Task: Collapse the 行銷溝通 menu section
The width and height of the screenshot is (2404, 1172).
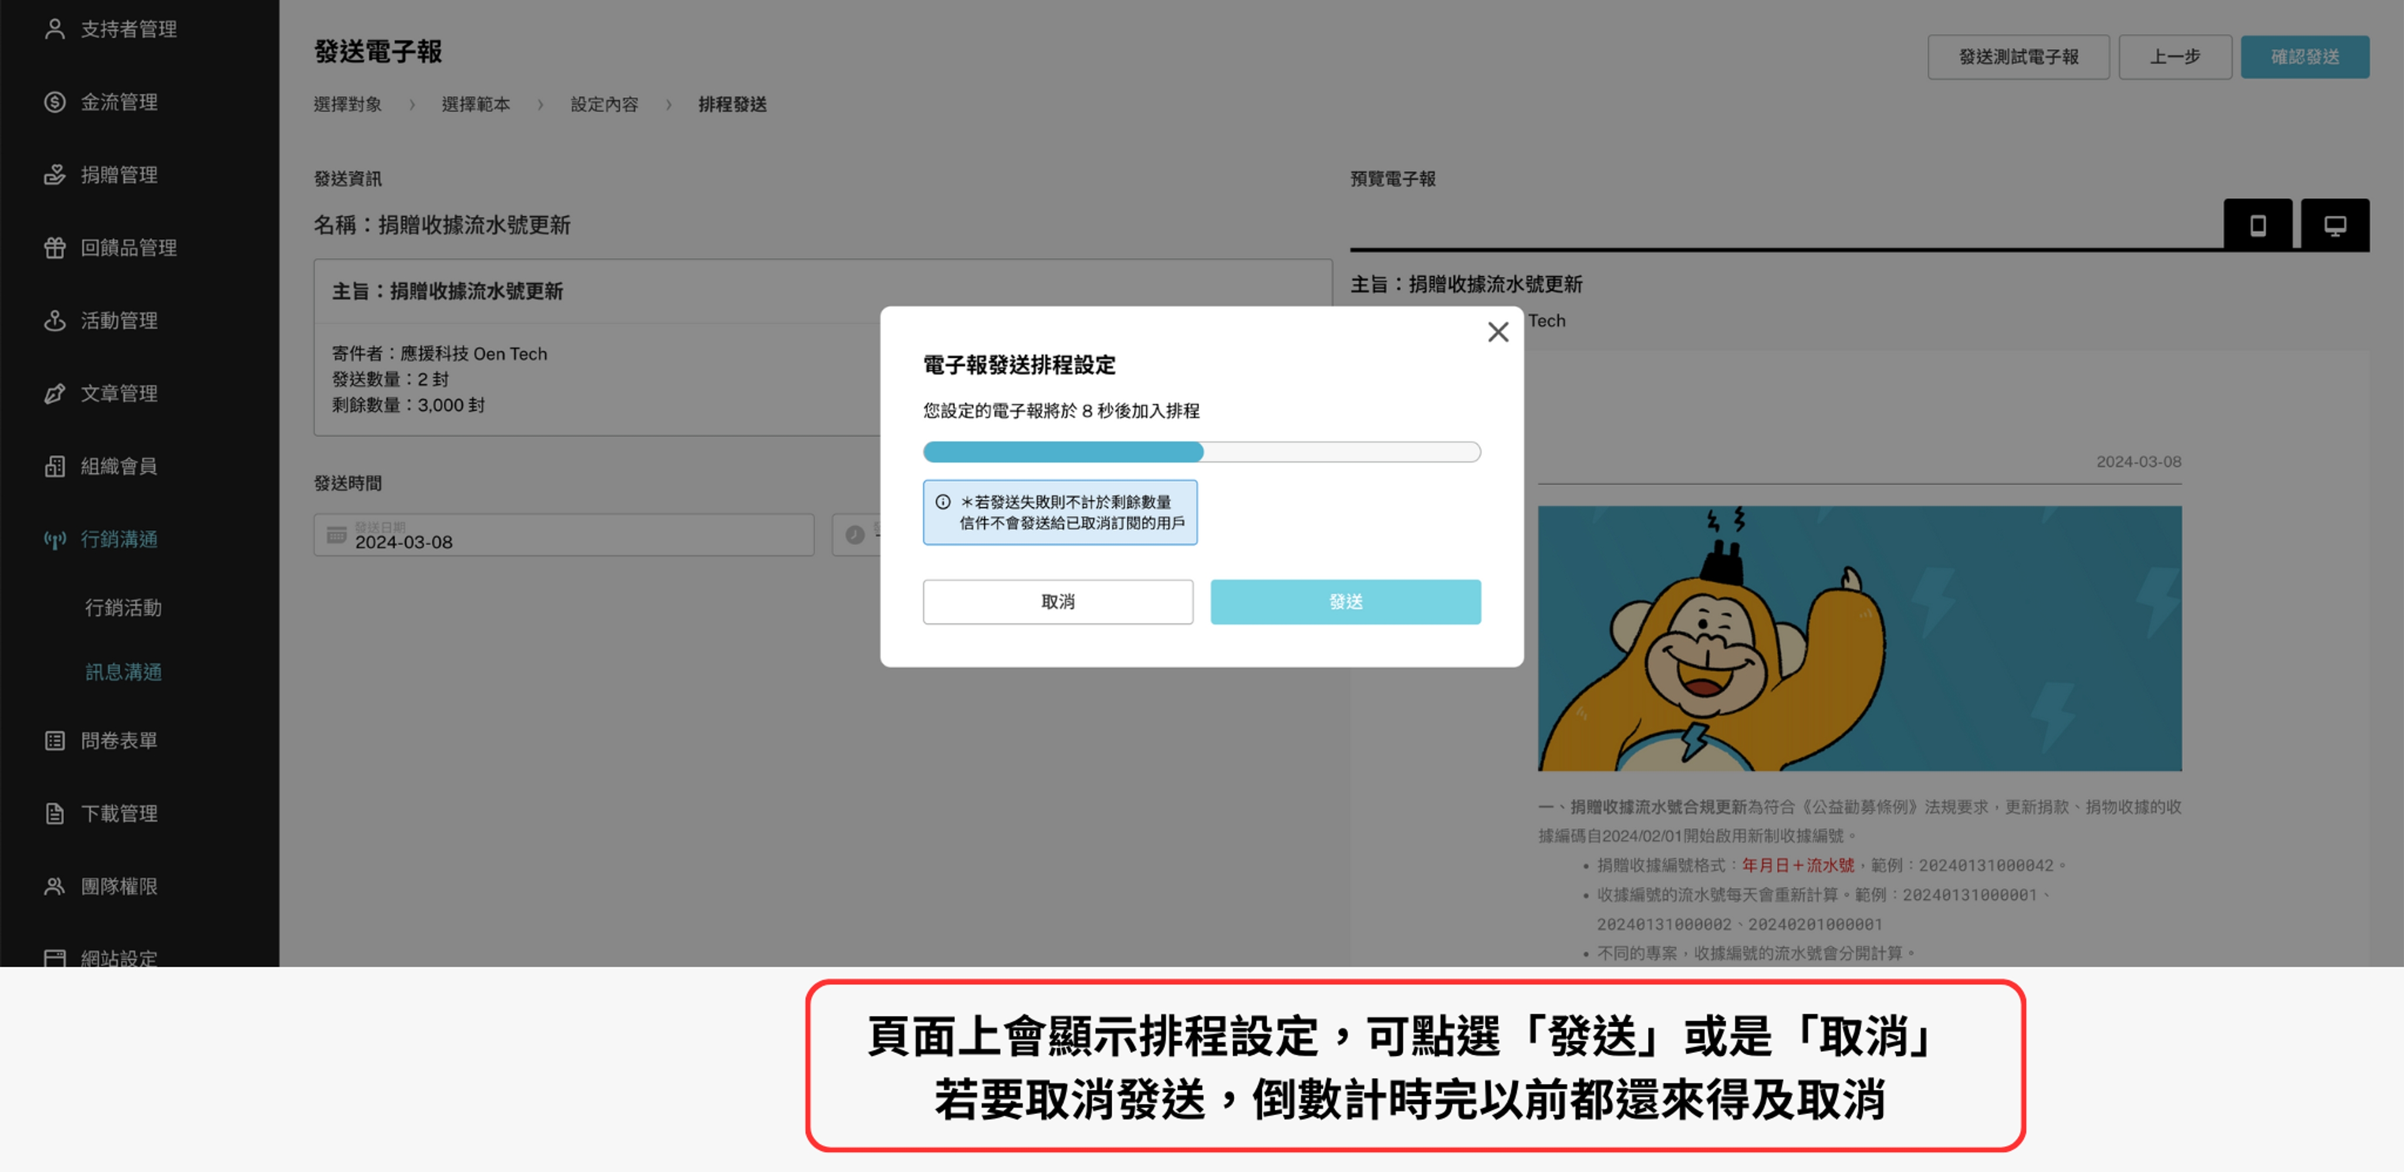Action: pyautogui.click(x=120, y=539)
